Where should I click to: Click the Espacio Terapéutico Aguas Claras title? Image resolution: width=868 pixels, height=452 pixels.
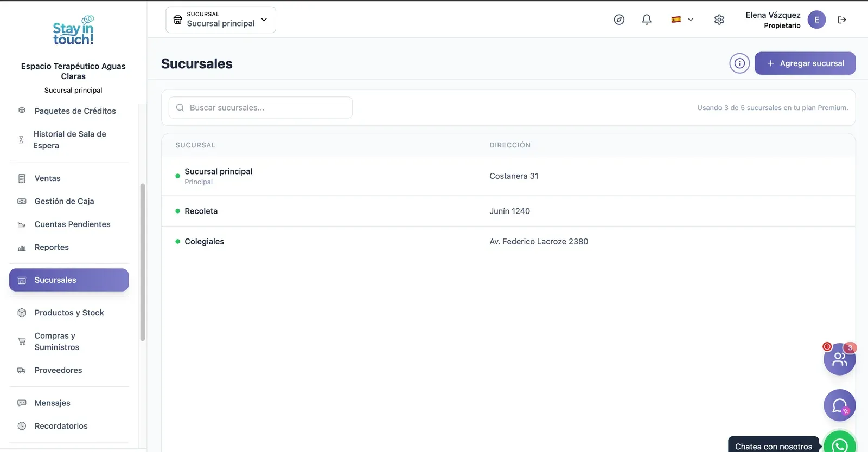coord(73,71)
